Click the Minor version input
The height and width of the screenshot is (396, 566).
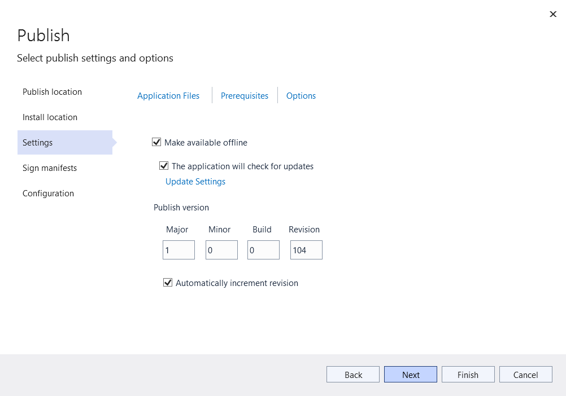coord(221,250)
